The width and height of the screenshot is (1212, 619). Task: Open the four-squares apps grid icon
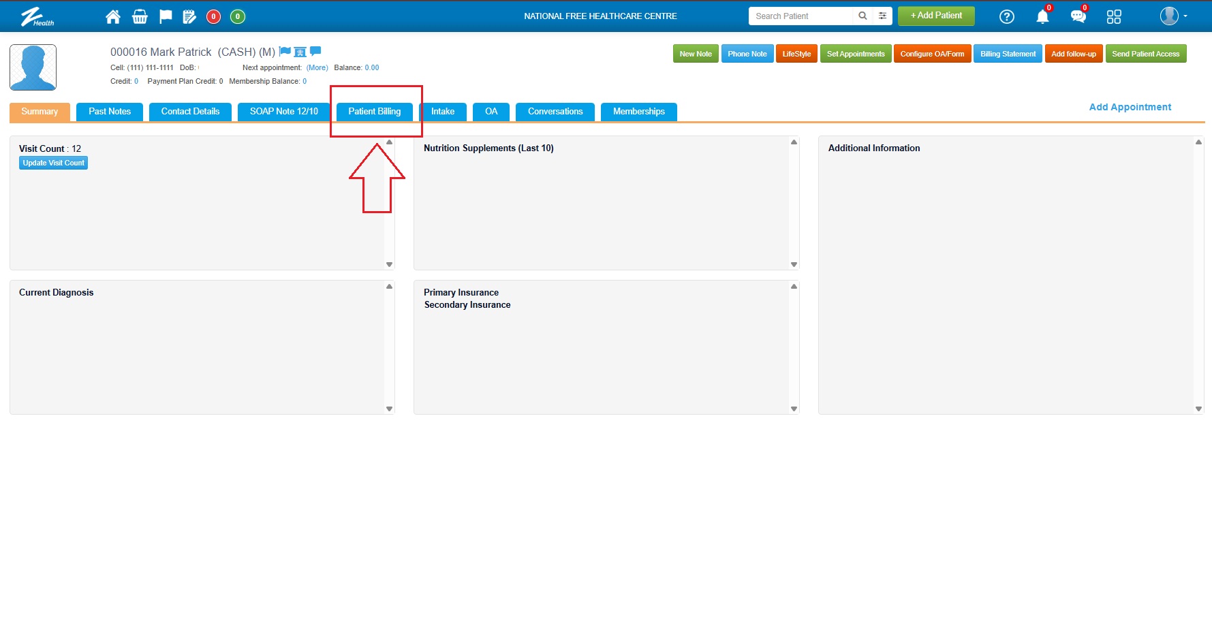point(1114,16)
